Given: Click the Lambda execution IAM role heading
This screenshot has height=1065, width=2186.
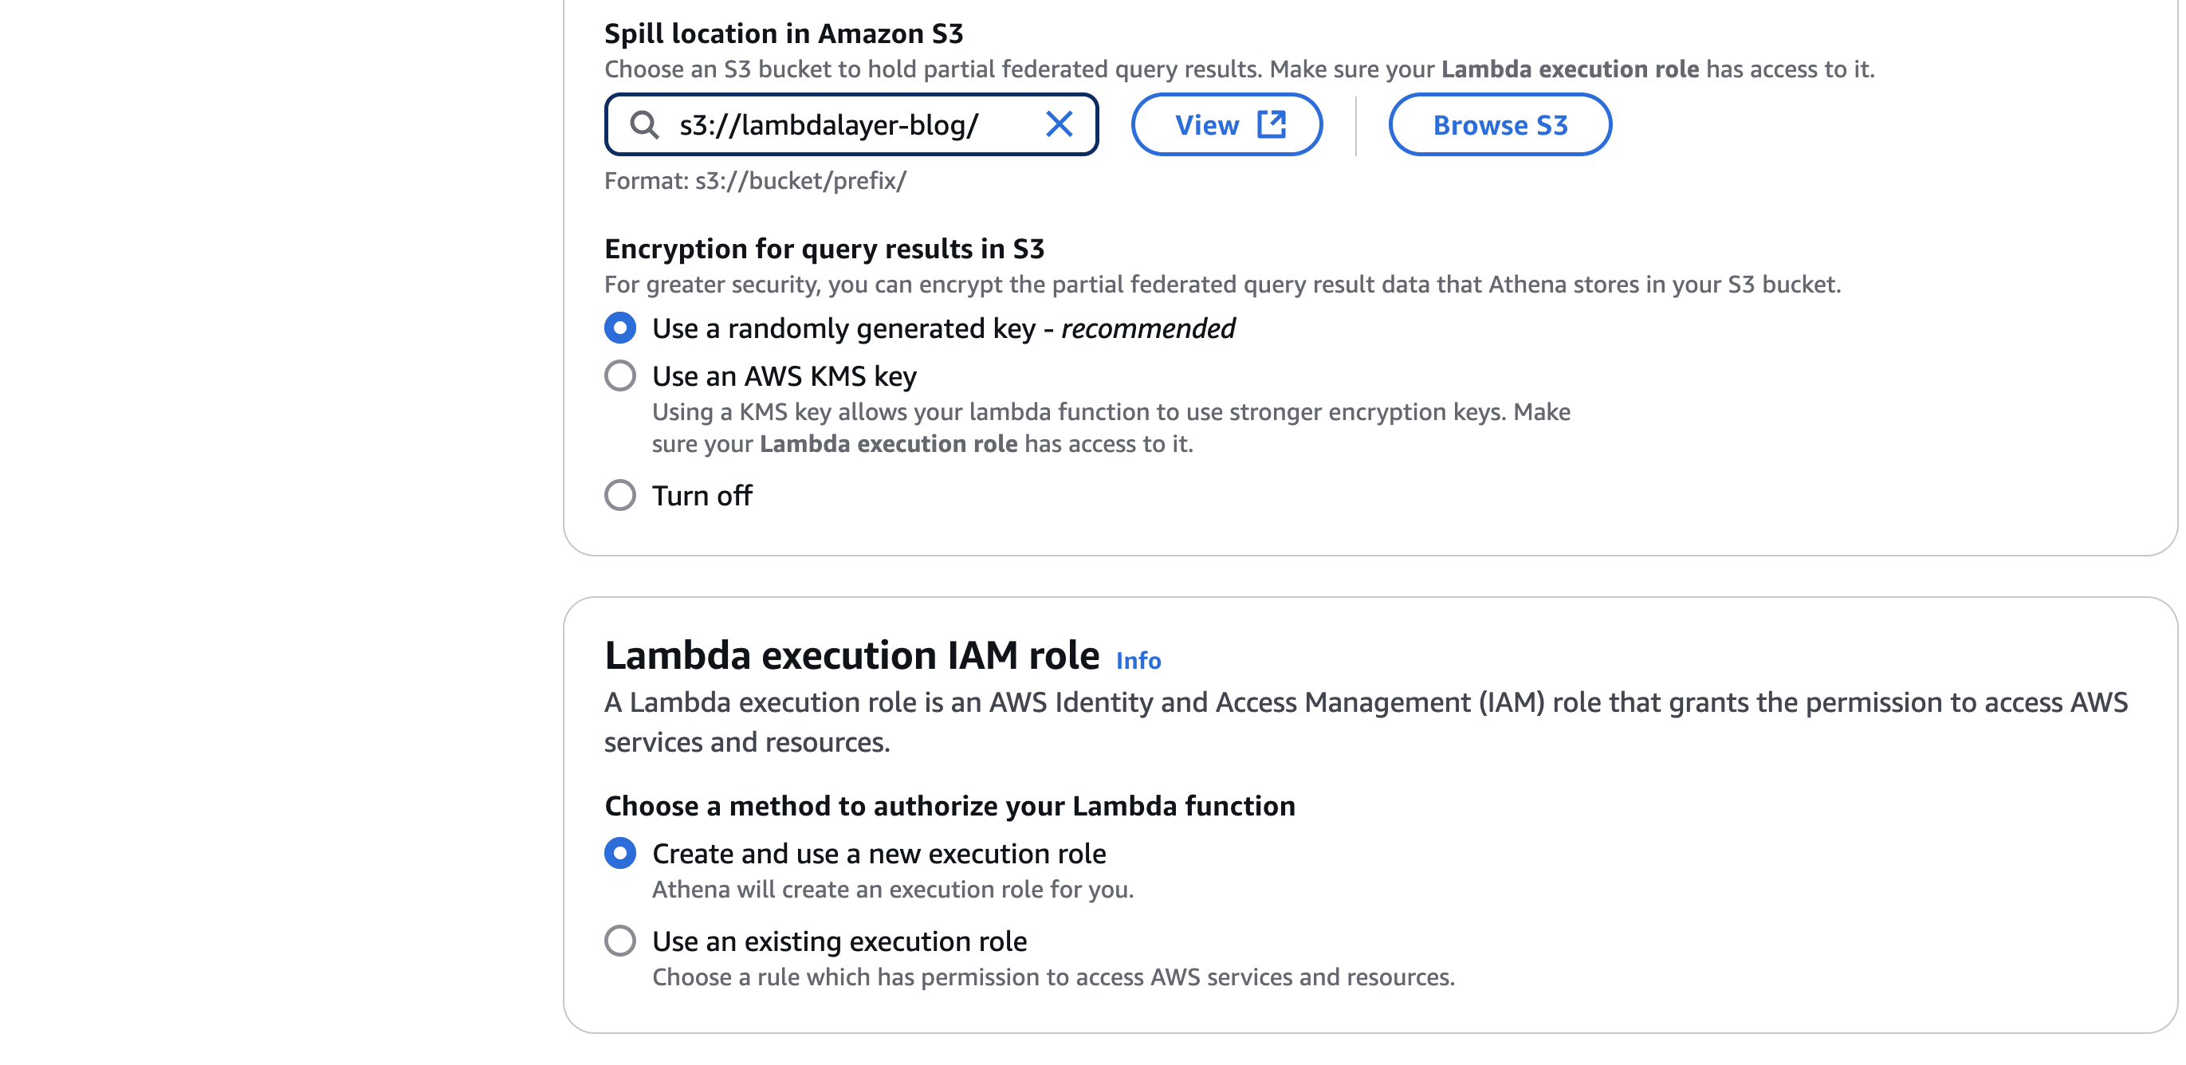Looking at the screenshot, I should [x=851, y=655].
